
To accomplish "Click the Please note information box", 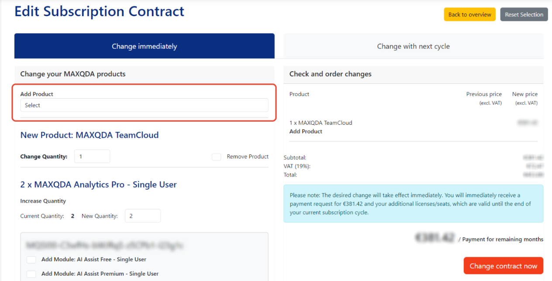I will 414,204.
